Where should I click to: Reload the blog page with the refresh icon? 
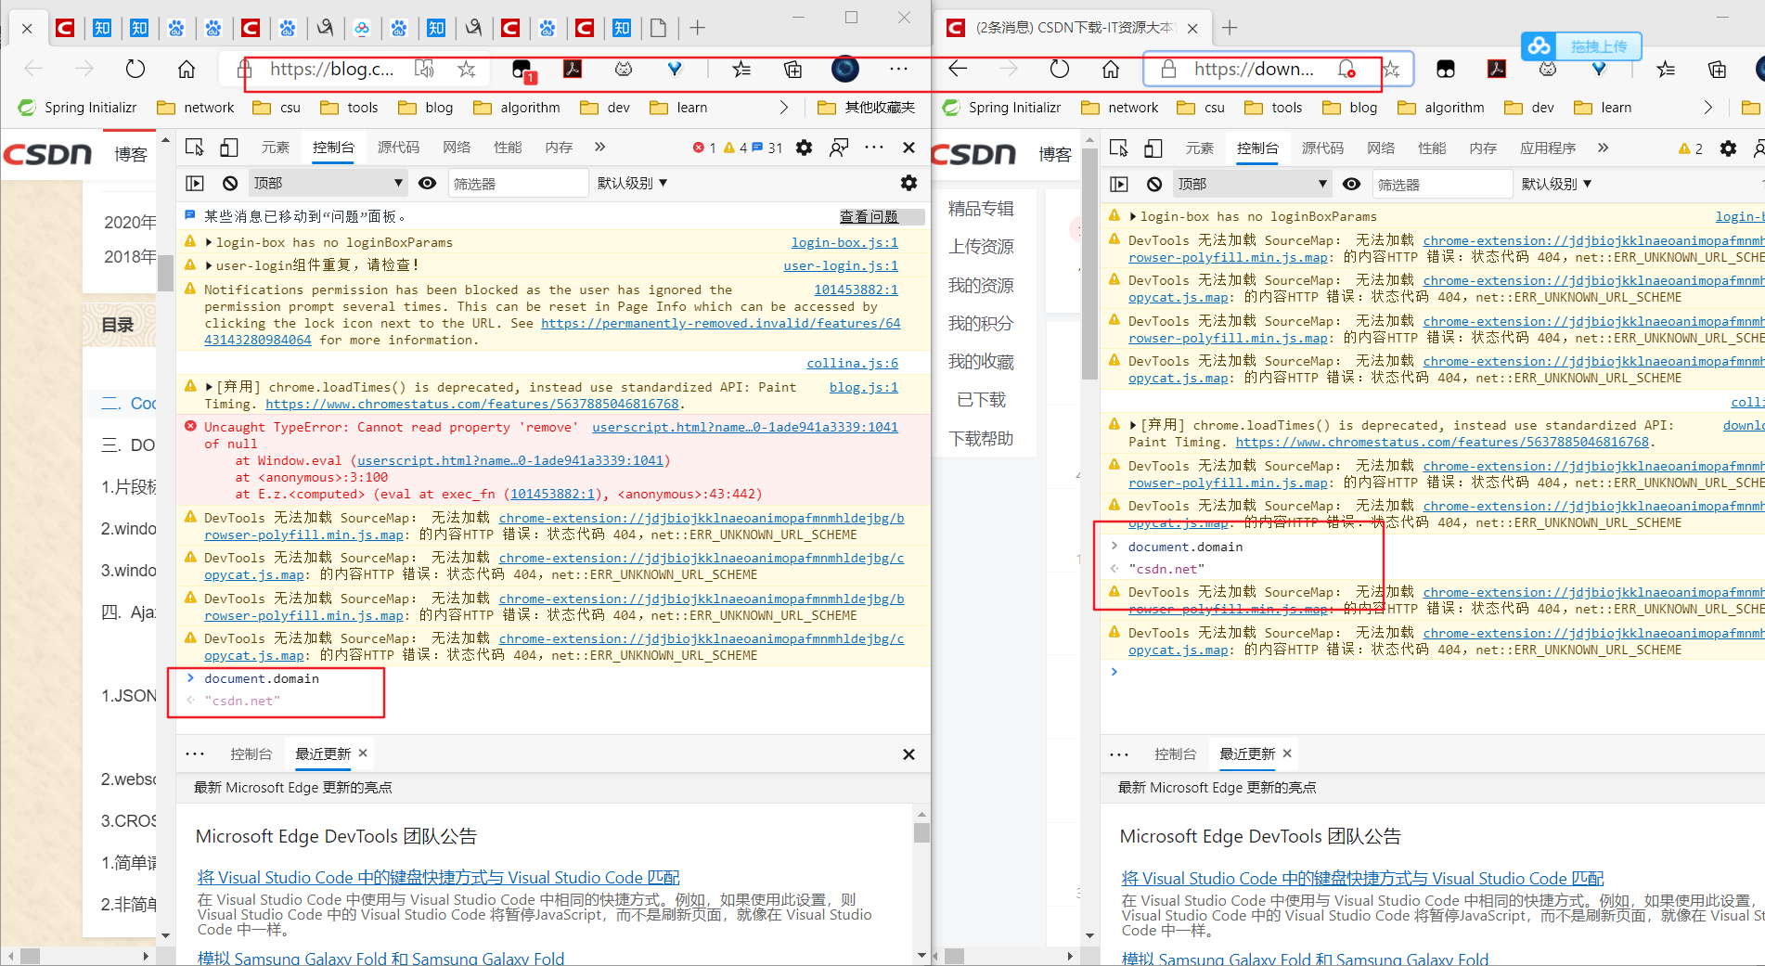click(x=135, y=69)
